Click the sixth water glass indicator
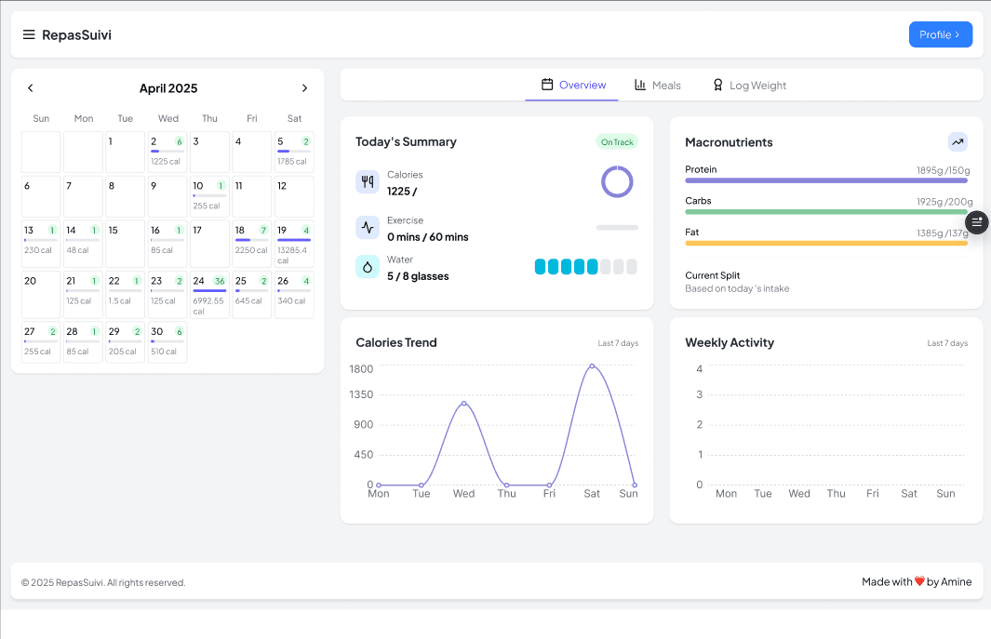 coord(606,267)
